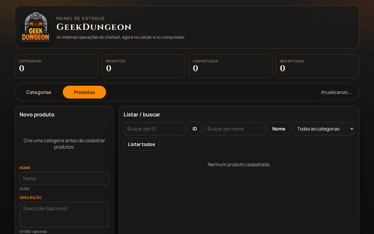
Task: Focus the Buscar por ID field
Action: coord(155,129)
